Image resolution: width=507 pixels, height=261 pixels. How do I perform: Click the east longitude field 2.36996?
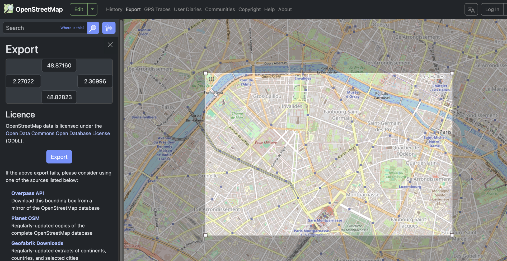95,81
